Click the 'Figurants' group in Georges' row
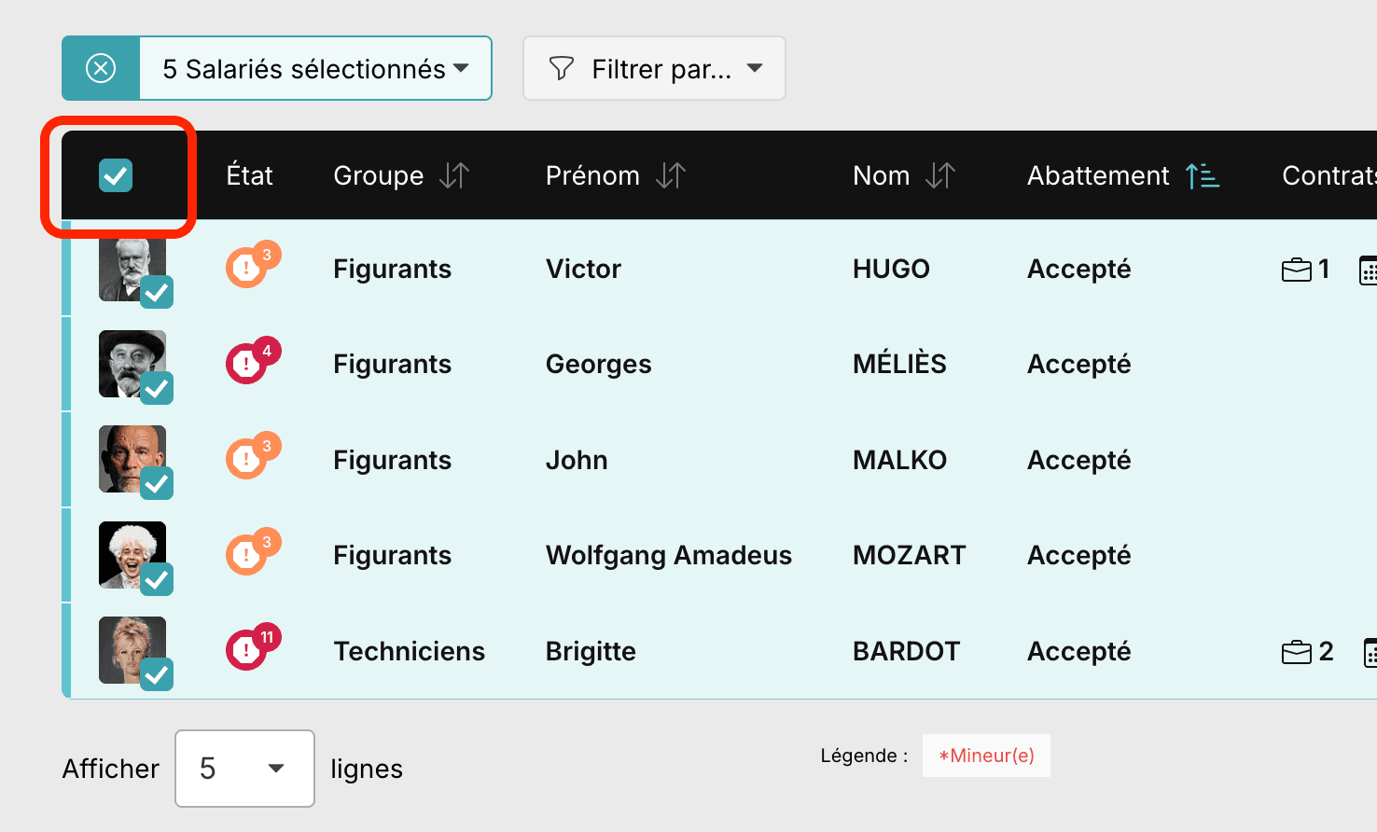 tap(393, 364)
